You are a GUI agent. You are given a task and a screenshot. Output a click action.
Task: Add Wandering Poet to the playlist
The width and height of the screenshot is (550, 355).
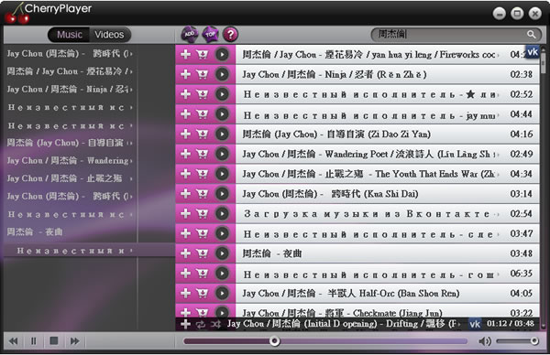(x=185, y=154)
